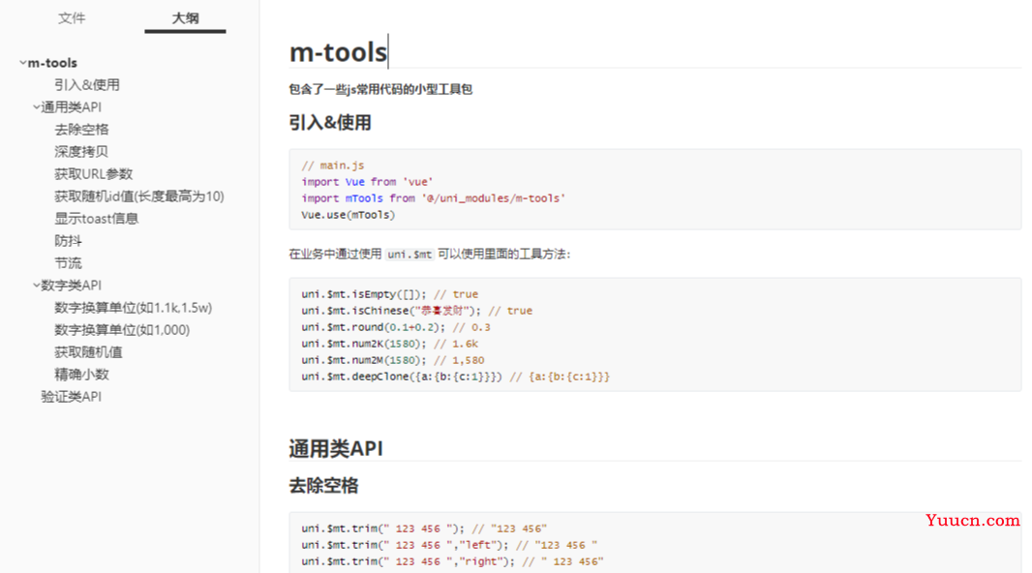The height and width of the screenshot is (573, 1032).
Task: Click the 通用类API heading in document
Action: (336, 449)
